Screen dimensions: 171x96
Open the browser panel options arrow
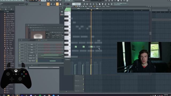pyautogui.click(x=1, y=7)
